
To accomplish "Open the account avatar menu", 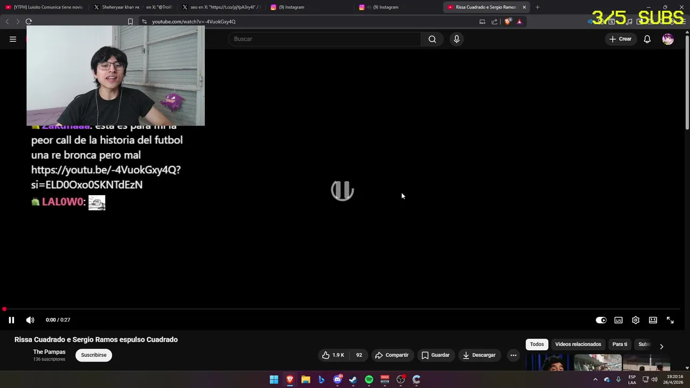I will point(668,39).
